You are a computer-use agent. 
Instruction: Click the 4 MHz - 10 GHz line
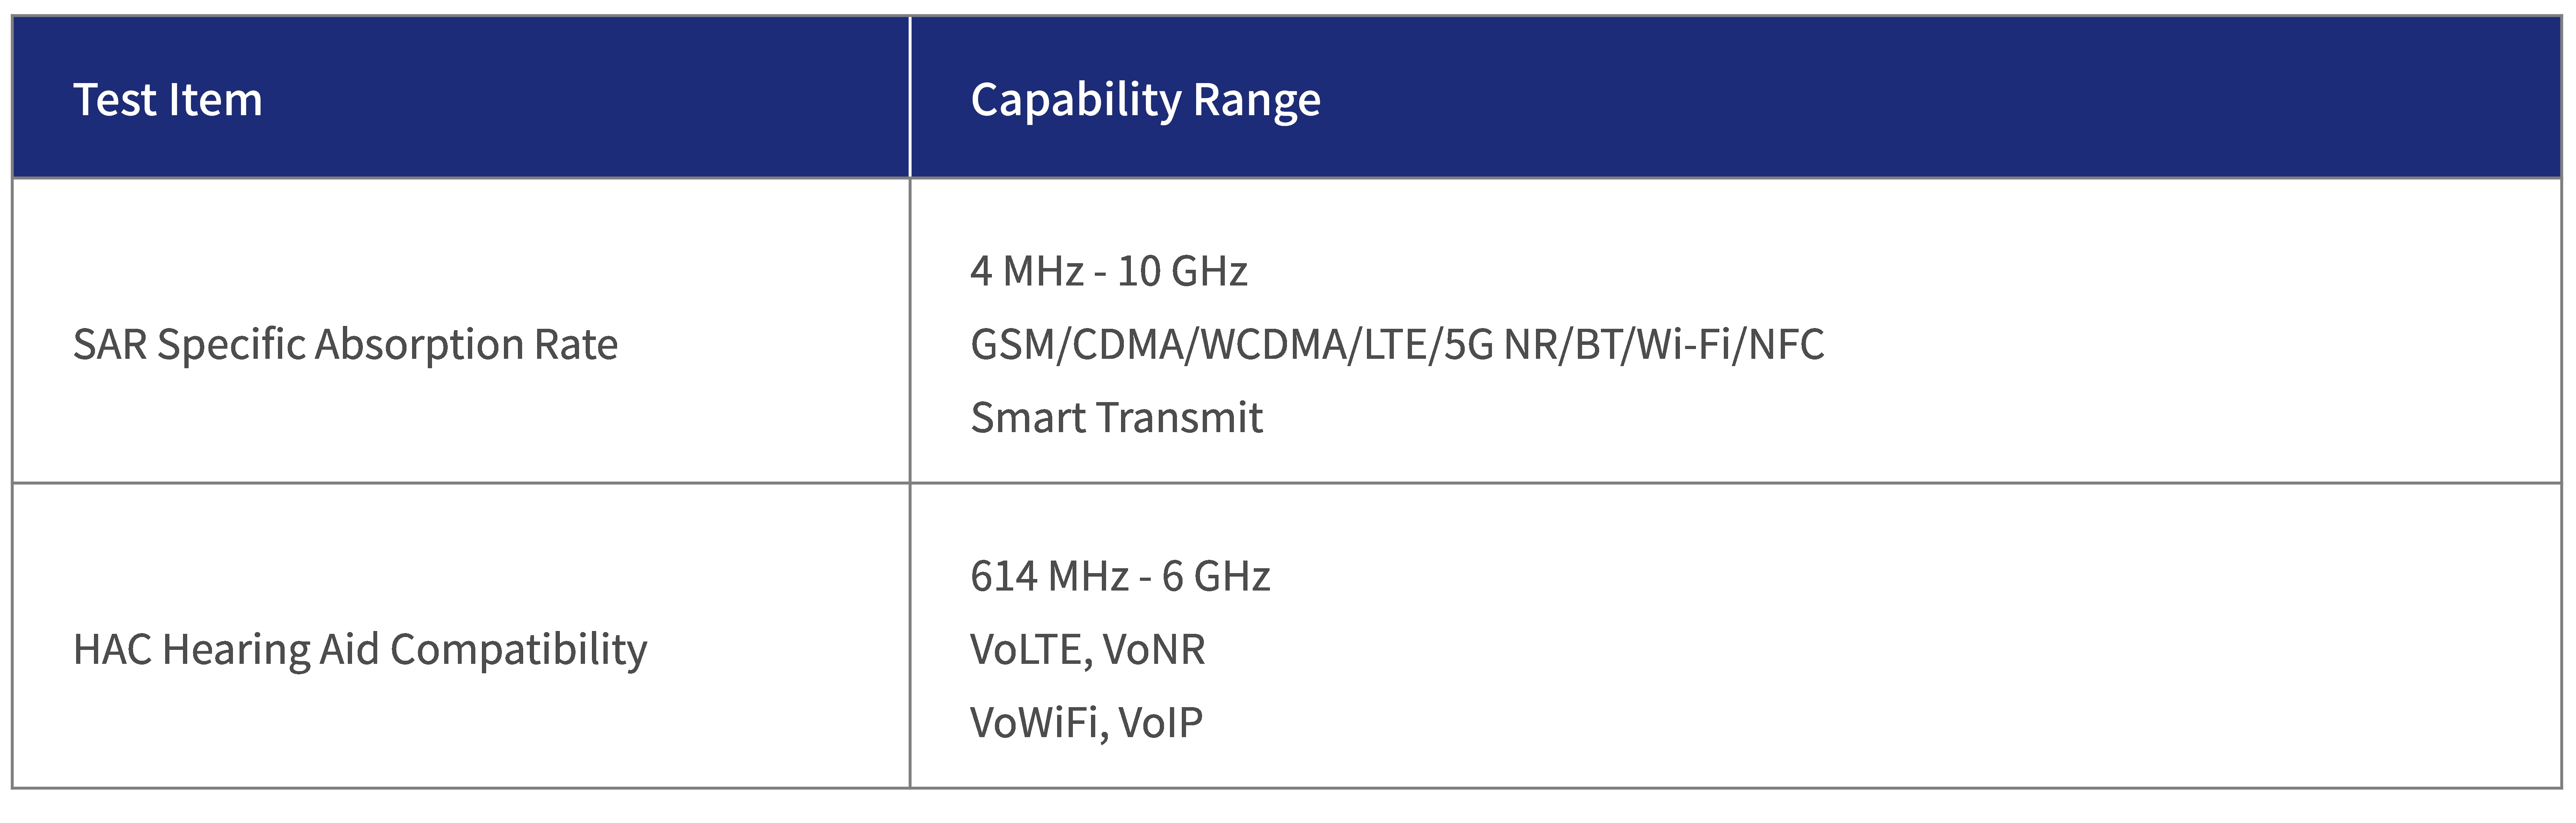1108,272
